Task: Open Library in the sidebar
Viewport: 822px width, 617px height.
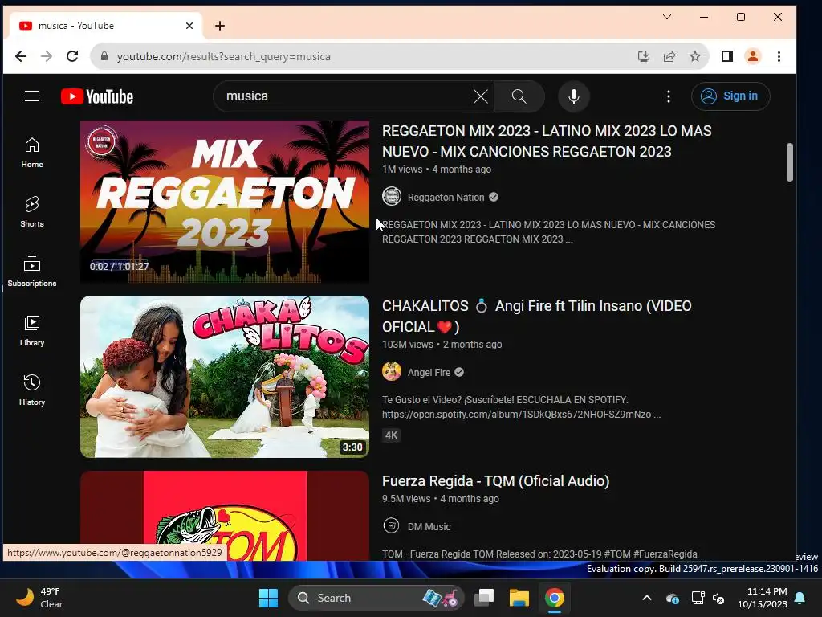Action: (x=32, y=330)
